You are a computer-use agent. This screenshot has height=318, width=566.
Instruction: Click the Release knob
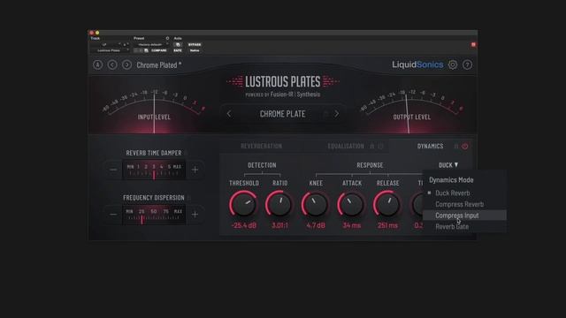coord(387,204)
